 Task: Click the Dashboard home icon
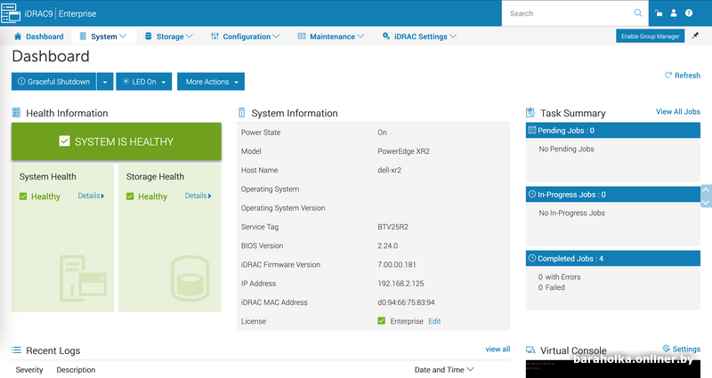(x=18, y=36)
